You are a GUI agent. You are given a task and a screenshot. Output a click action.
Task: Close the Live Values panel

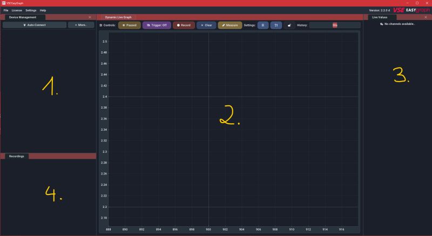[x=426, y=17]
